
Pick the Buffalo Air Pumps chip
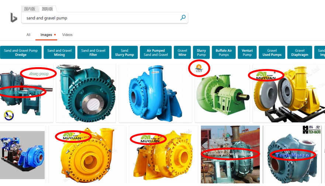224,52
